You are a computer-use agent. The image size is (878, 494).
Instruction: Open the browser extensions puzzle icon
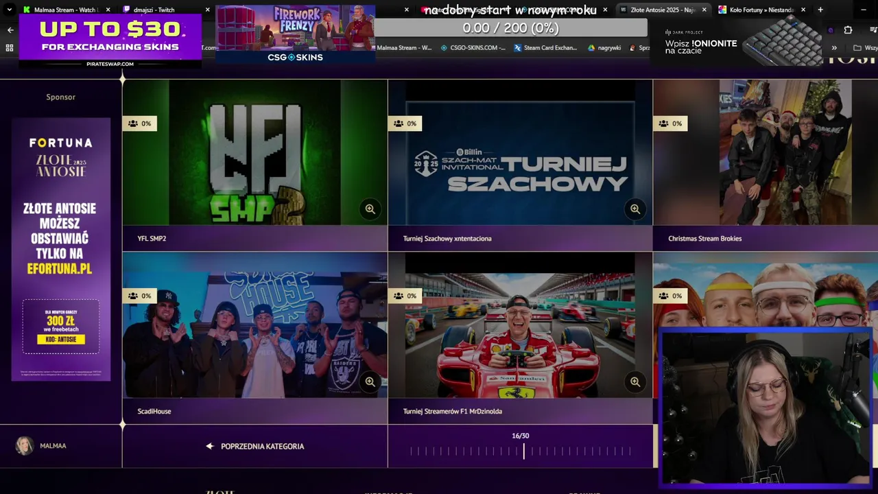click(x=848, y=30)
